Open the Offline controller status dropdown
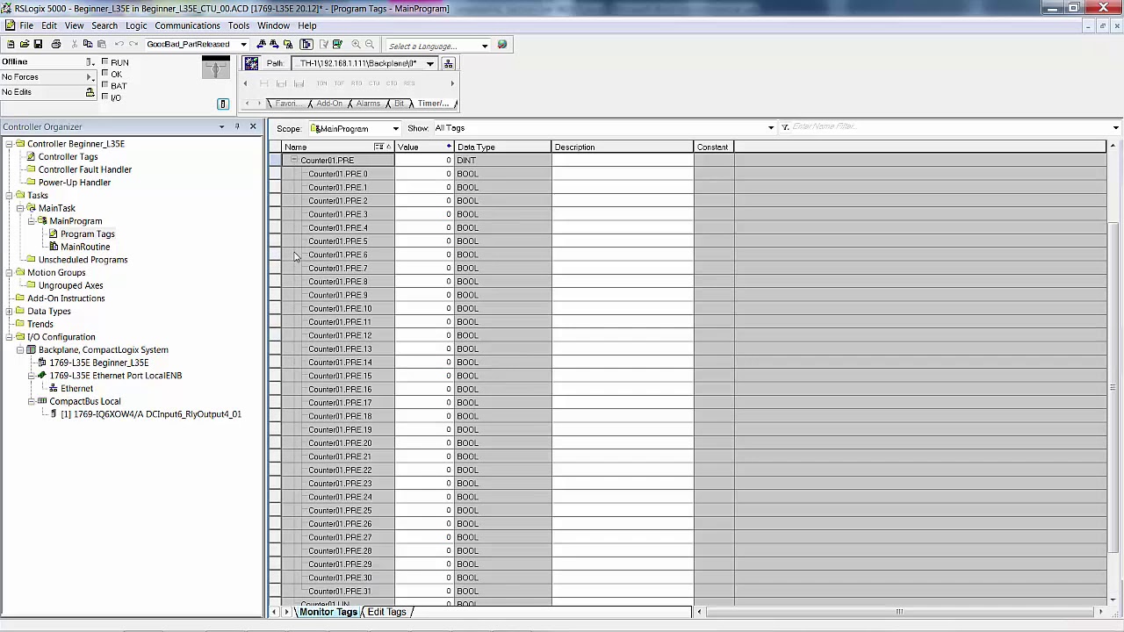Screen dimensions: 1124x632 click(x=90, y=62)
